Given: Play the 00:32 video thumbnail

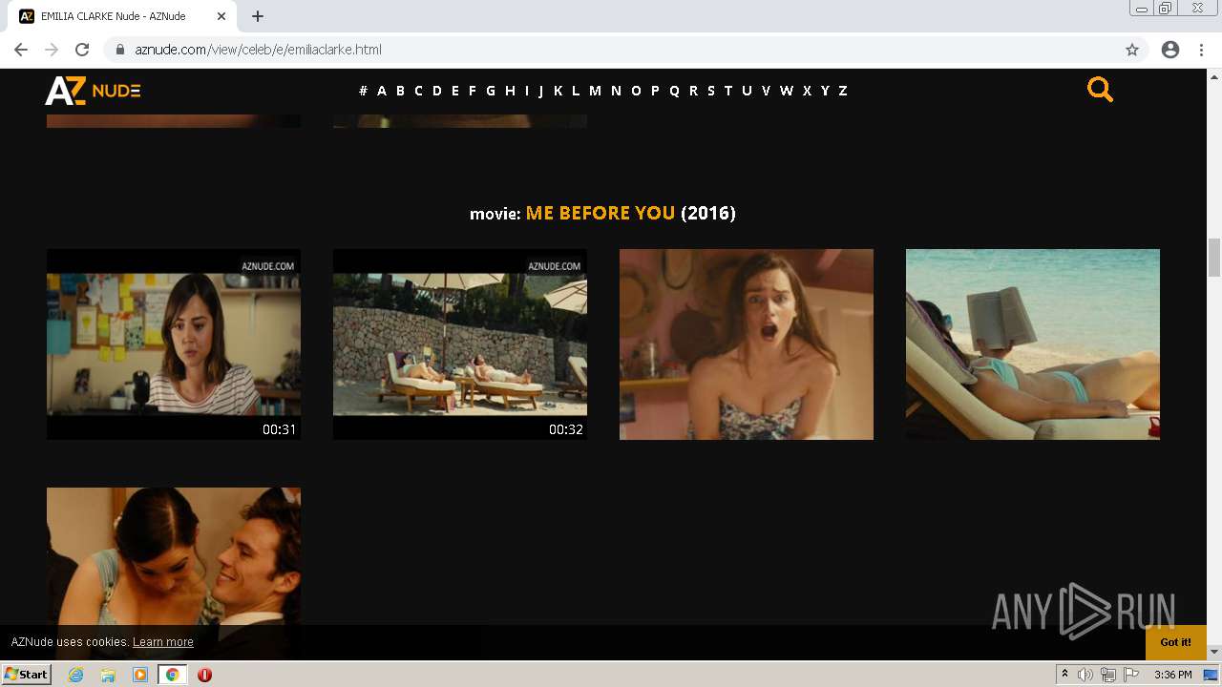Looking at the screenshot, I should pos(460,344).
